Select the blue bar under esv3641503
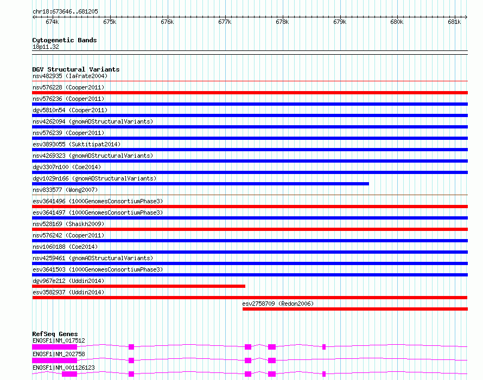483x380 pixels. point(250,275)
